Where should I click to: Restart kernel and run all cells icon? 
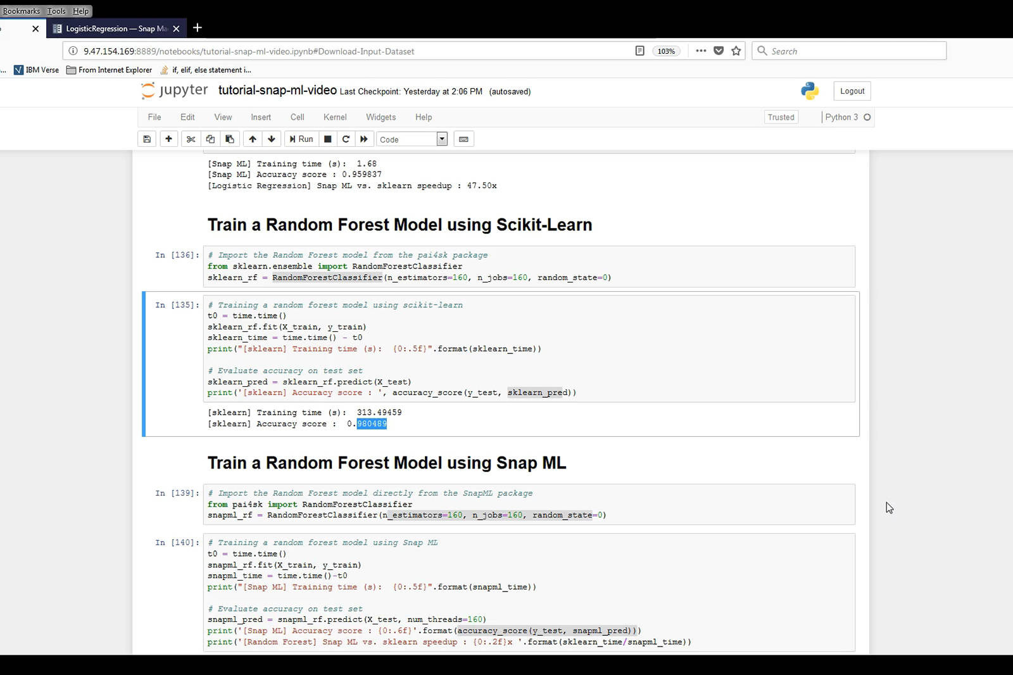tap(364, 139)
